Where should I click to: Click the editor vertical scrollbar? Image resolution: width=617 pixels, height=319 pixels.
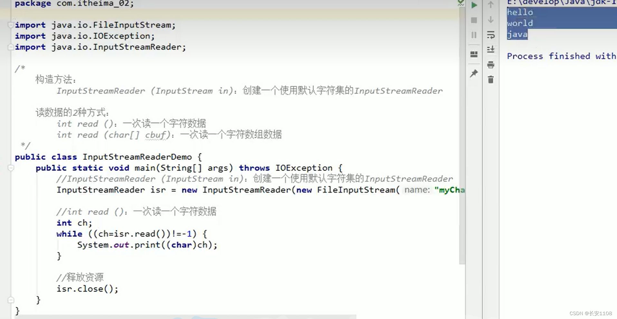pos(462,135)
